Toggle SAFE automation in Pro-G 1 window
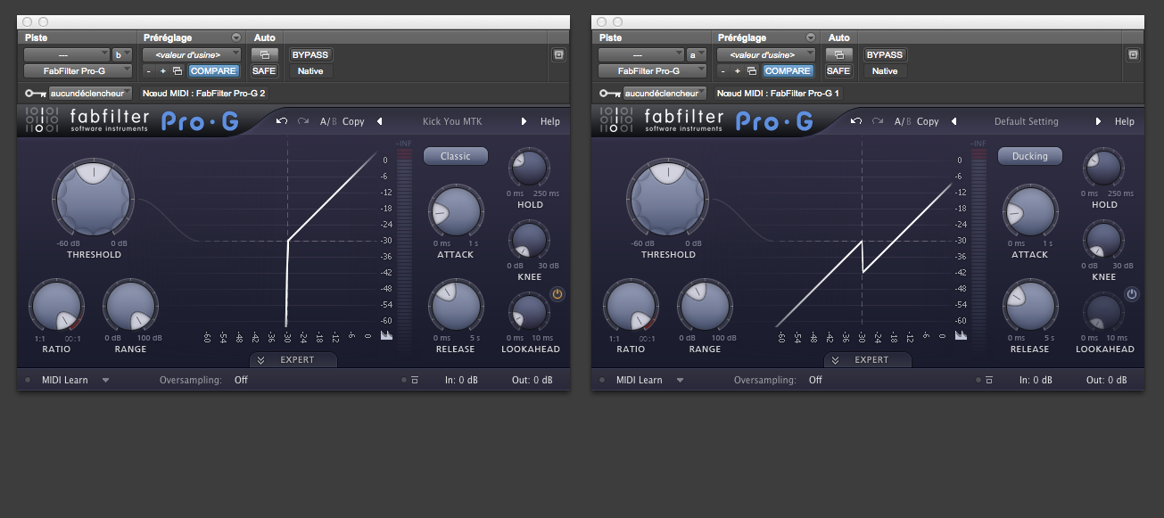Viewport: 1164px width, 518px height. pyautogui.click(x=838, y=71)
